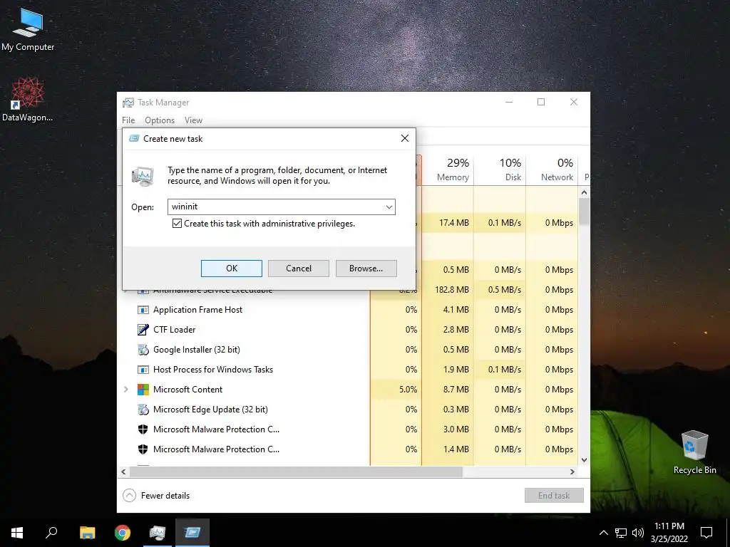Viewport: 730px width, 547px height.
Task: Close the Create new task dialog
Action: [x=405, y=138]
